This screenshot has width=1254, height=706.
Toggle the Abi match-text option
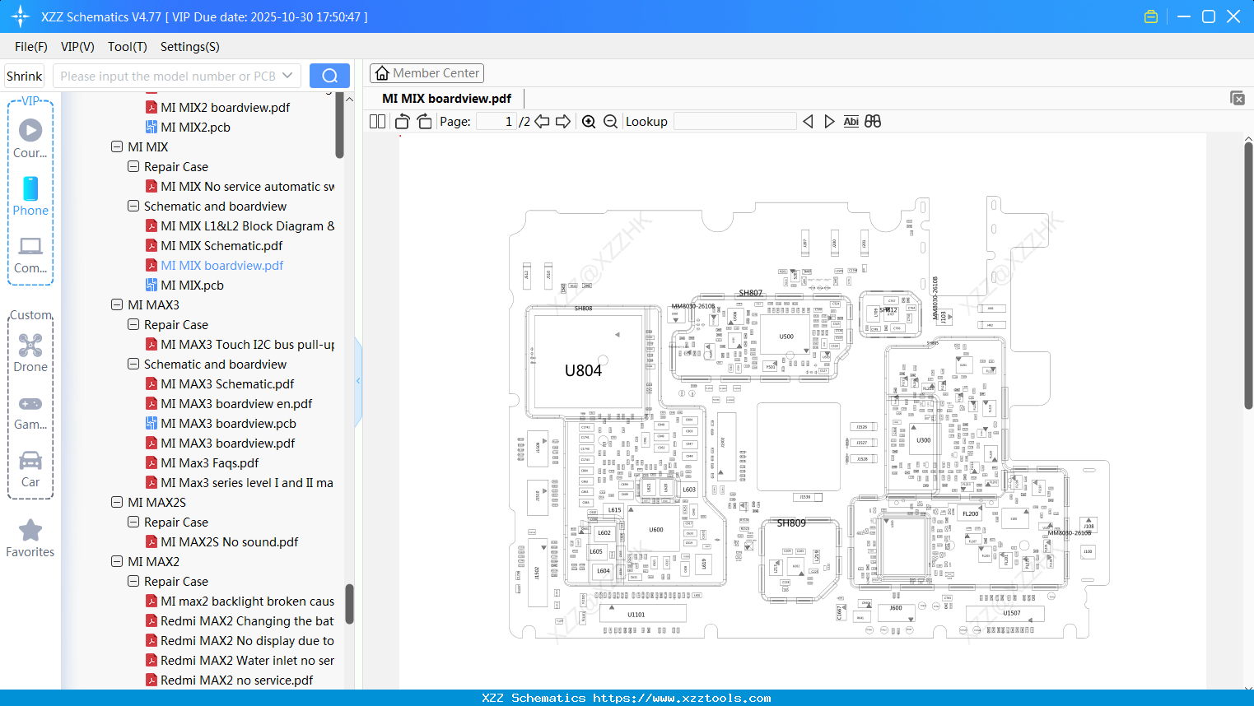point(851,122)
